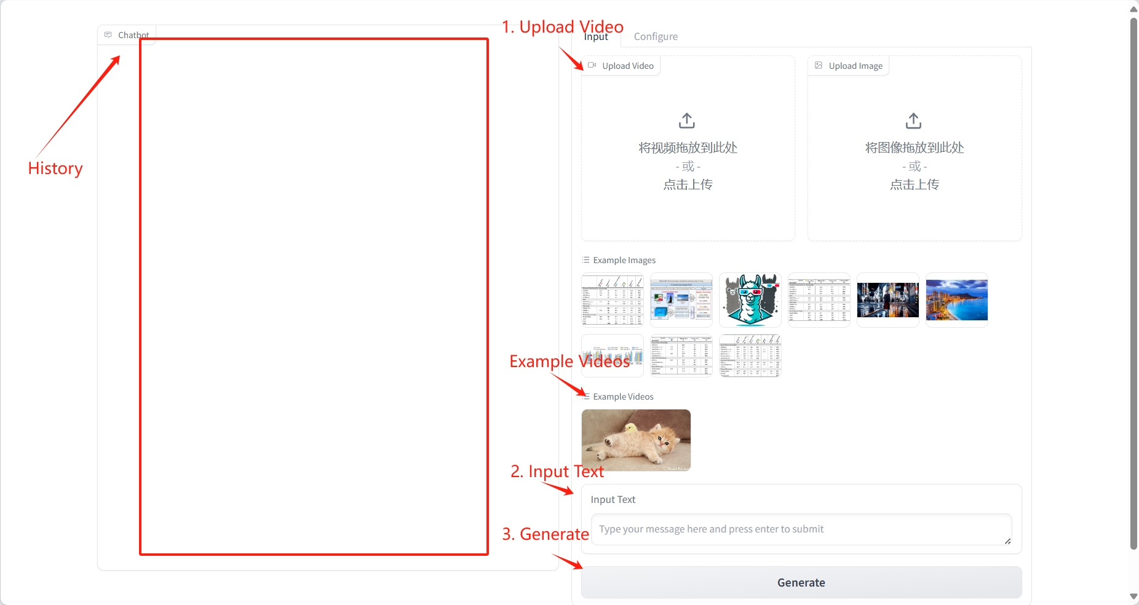Click the upload arrow icon in image dropzone
The image size is (1139, 605).
pyautogui.click(x=914, y=121)
